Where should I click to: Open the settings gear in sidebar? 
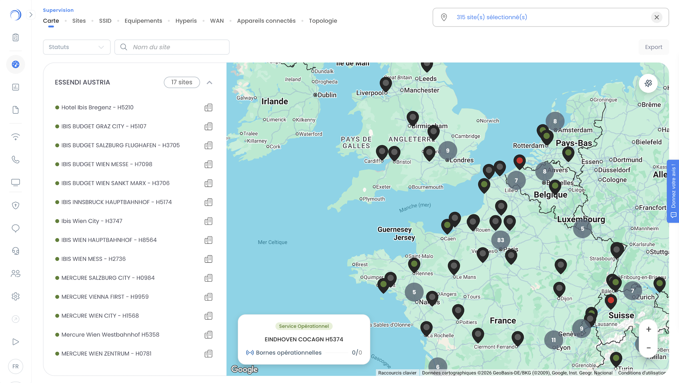tap(16, 296)
